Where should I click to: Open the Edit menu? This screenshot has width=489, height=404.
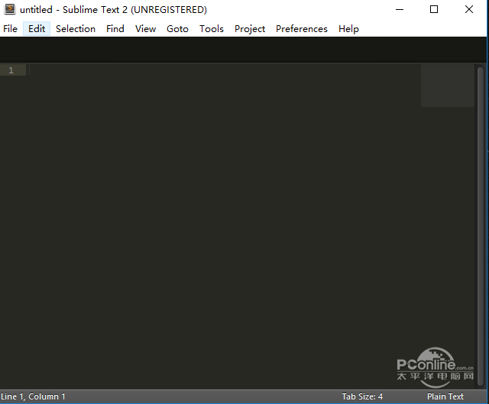click(x=37, y=29)
